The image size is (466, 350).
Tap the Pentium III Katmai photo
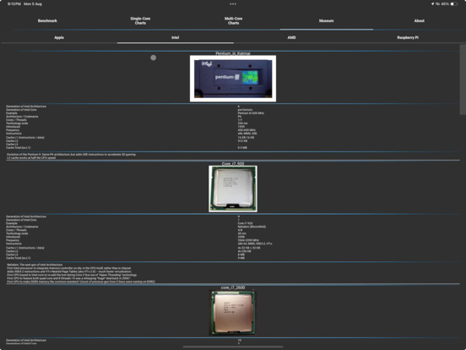coord(233,79)
